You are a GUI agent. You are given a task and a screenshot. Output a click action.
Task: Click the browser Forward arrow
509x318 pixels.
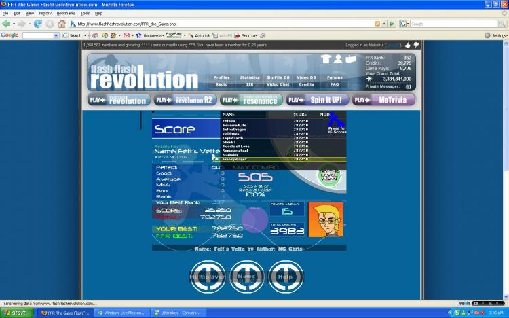[22, 24]
